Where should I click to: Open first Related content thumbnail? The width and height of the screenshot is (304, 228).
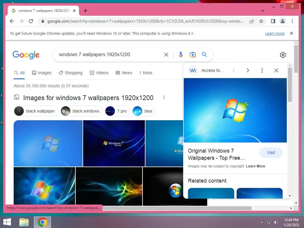(x=211, y=193)
